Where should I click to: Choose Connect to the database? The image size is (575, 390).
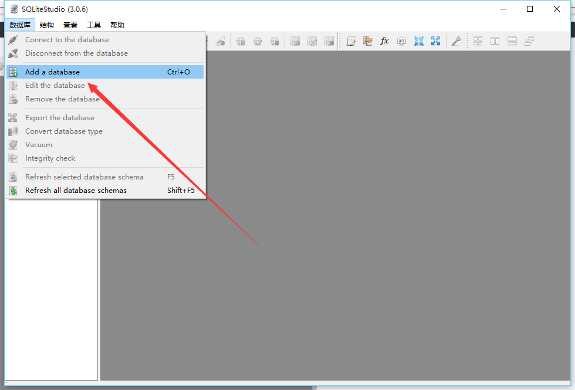tap(105, 40)
